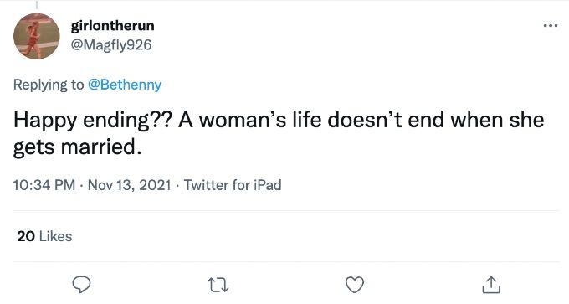Retweet this tweet using the retweet icon
This screenshot has width=569, height=304.
tap(218, 285)
